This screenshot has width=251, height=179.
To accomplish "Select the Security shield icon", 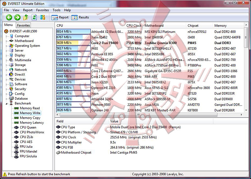I will coord(11,89).
